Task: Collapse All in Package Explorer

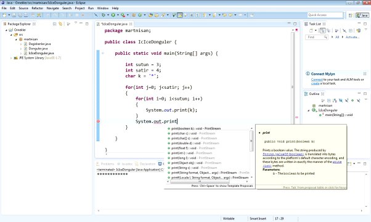Action: 54,24
